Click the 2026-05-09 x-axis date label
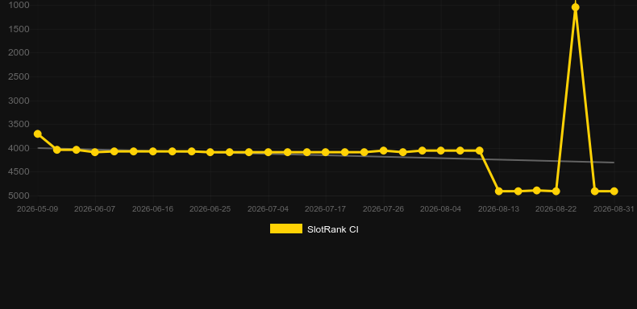This screenshot has width=637, height=309. pyautogui.click(x=37, y=209)
